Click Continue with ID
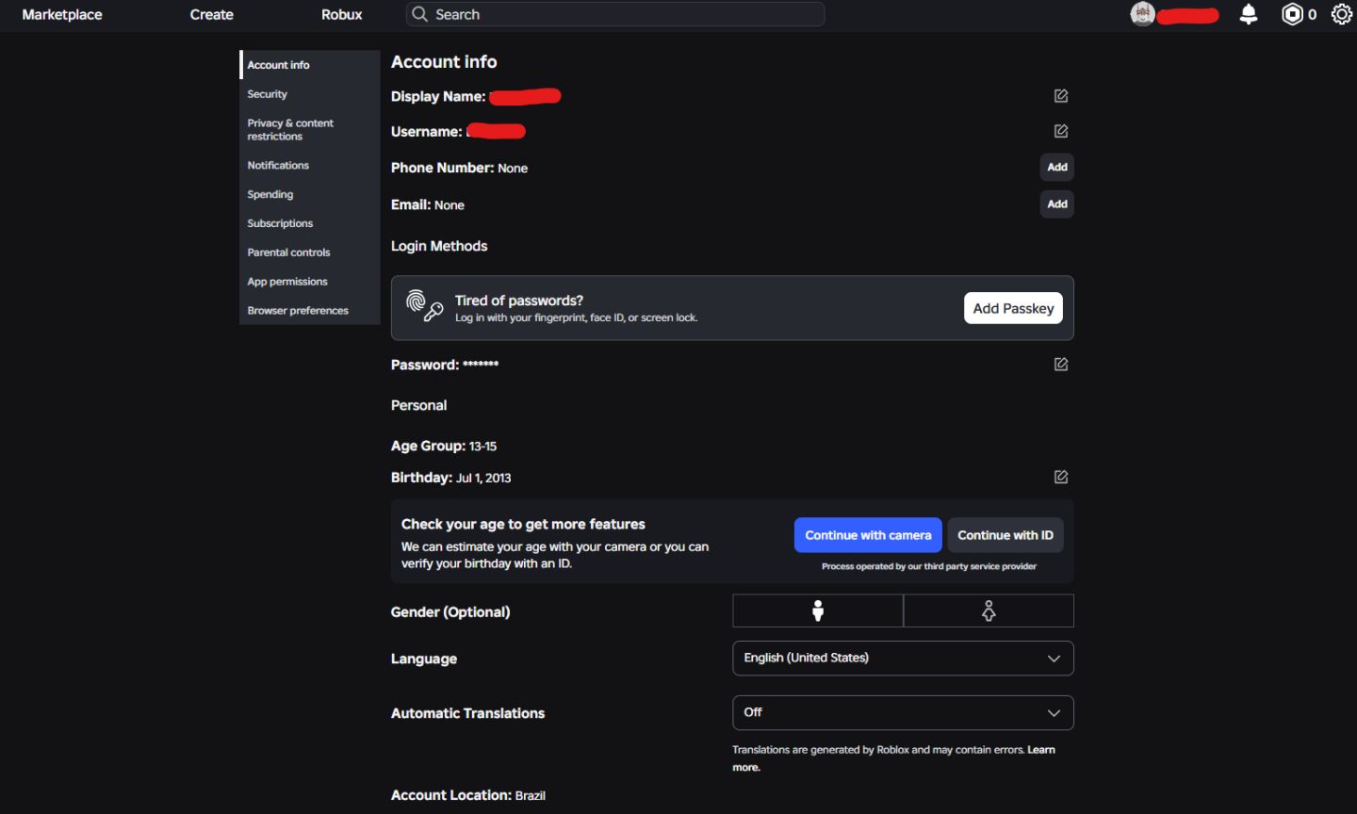1357x814 pixels. 1005,535
